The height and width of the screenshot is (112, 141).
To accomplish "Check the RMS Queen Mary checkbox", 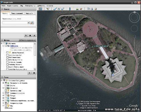I will tap(7, 57).
